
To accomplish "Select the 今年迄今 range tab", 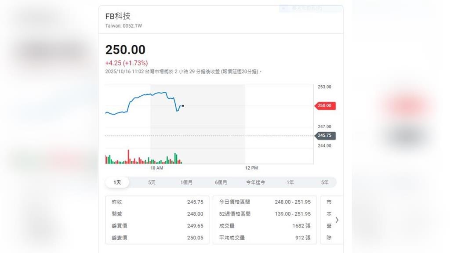I will pos(255,182).
